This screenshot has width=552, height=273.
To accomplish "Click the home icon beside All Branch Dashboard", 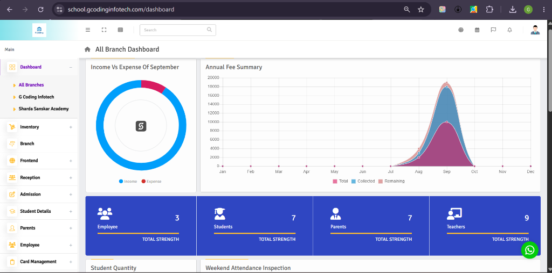I will pos(87,49).
